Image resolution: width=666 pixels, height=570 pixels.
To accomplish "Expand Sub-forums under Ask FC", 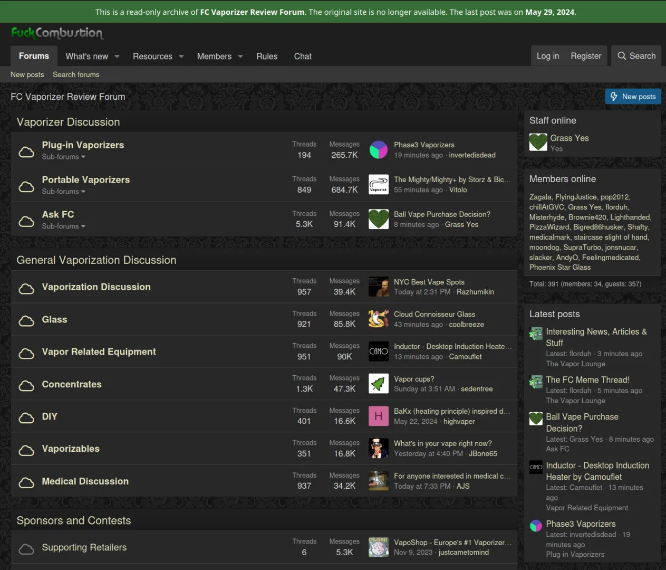I will (63, 226).
